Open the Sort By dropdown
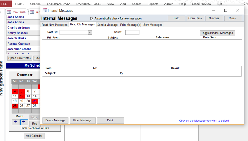 [90, 32]
